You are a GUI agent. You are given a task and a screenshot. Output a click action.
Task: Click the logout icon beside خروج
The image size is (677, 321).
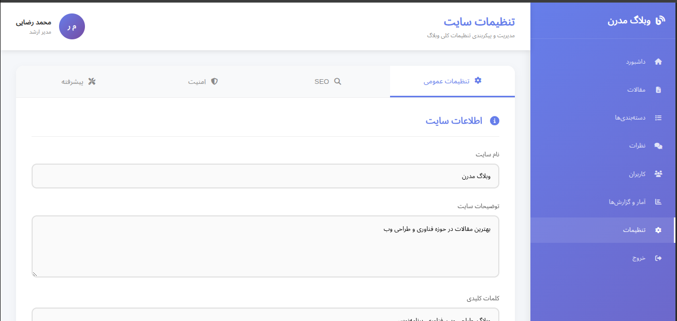pyautogui.click(x=658, y=258)
